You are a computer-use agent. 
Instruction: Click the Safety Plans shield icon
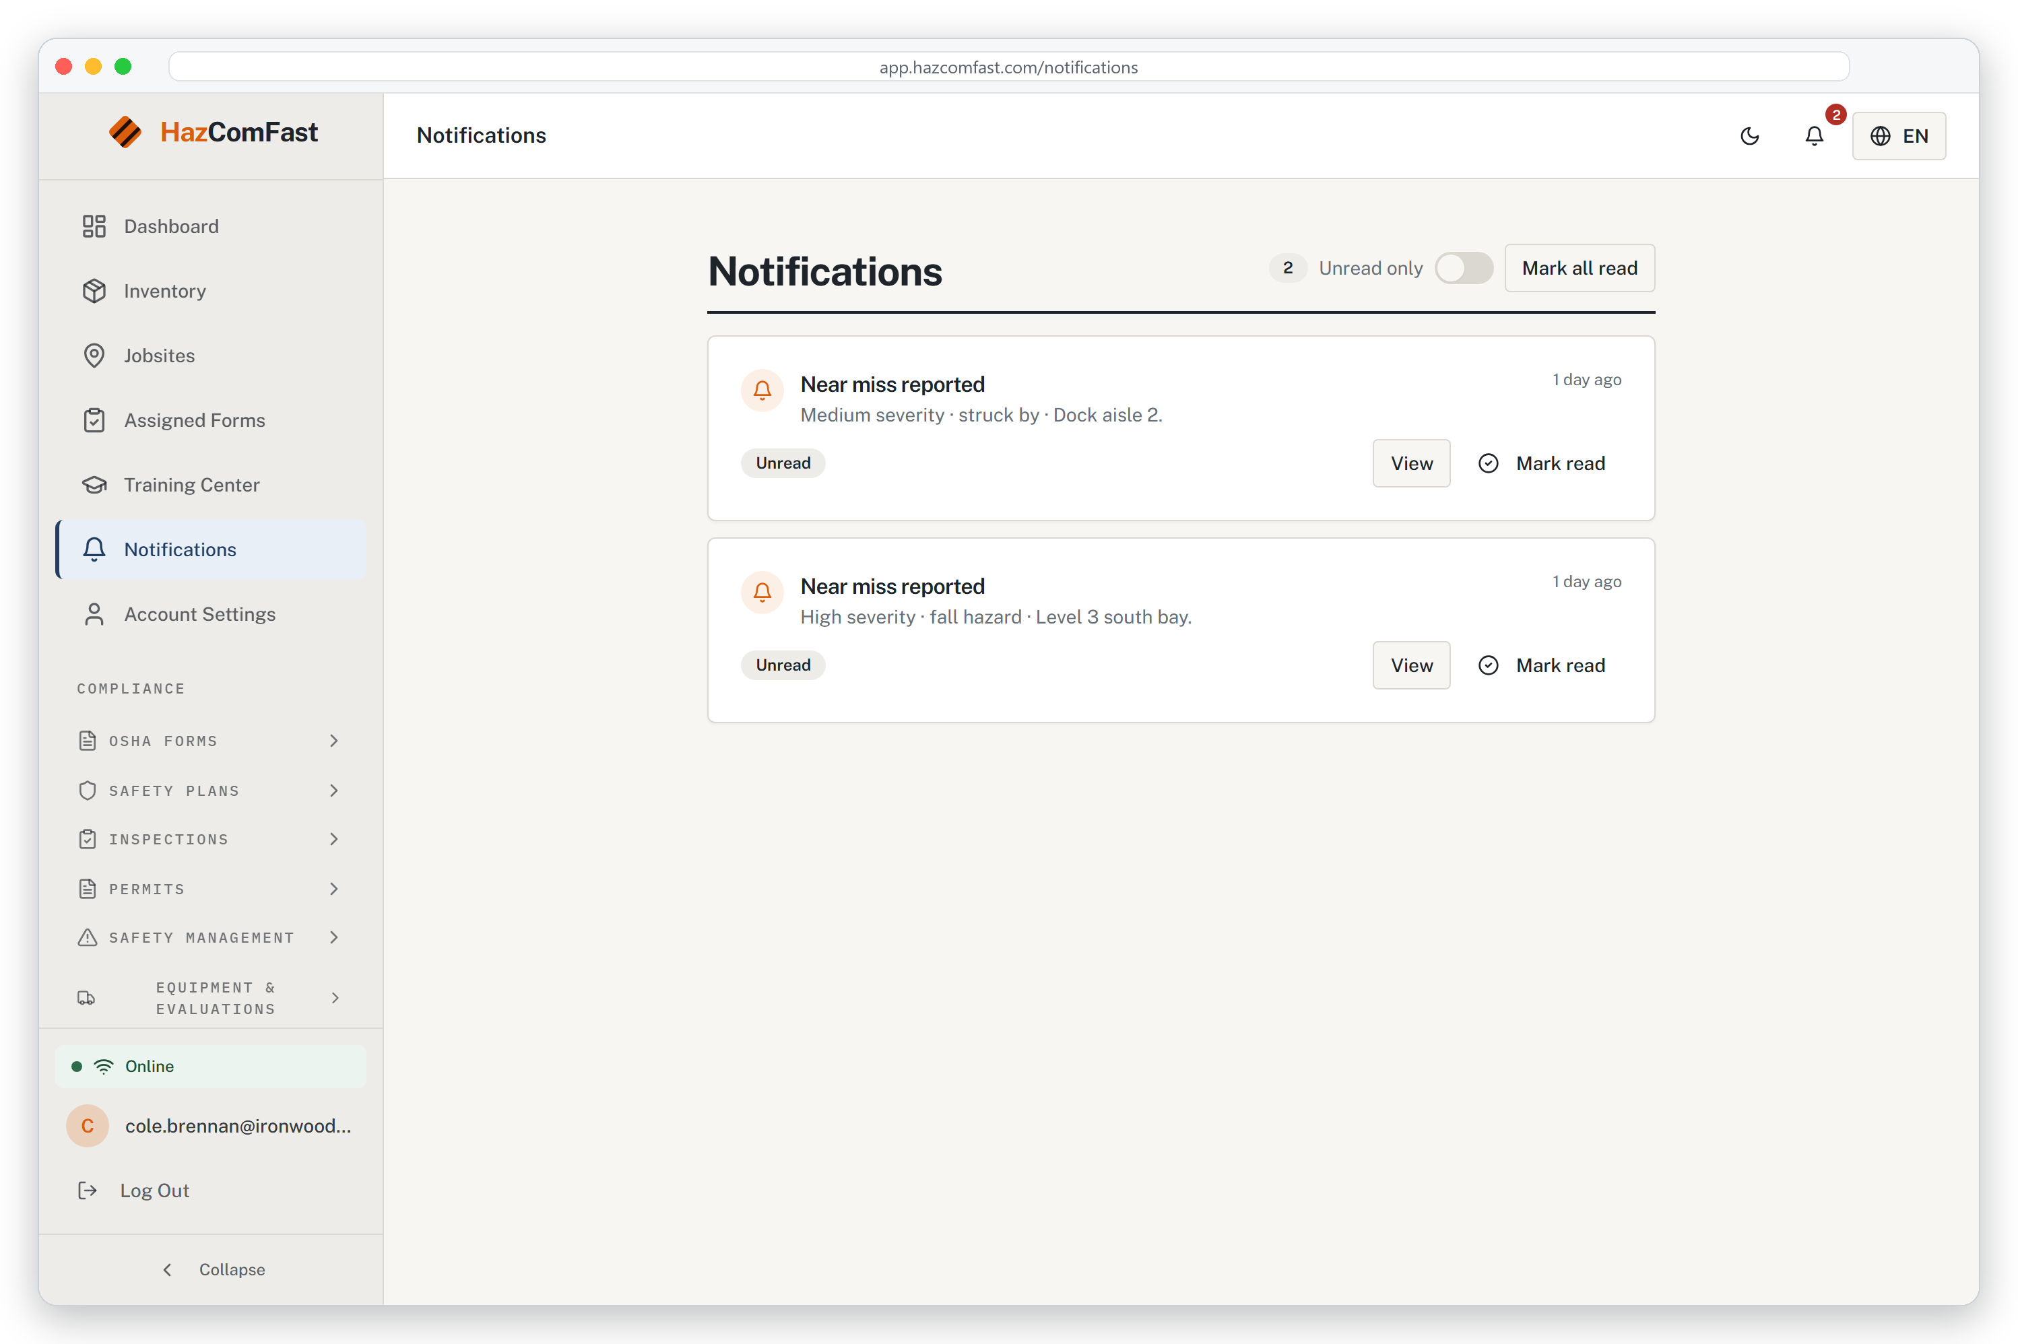coord(88,791)
